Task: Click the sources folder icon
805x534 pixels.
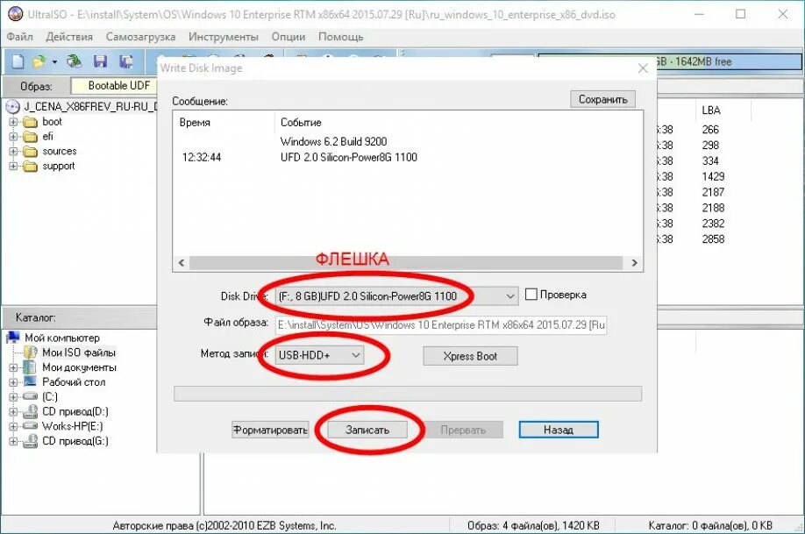Action: click(x=31, y=152)
